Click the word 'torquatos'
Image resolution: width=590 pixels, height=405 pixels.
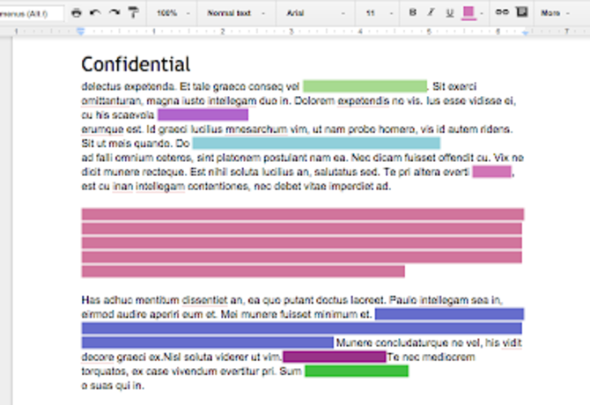tap(106, 372)
